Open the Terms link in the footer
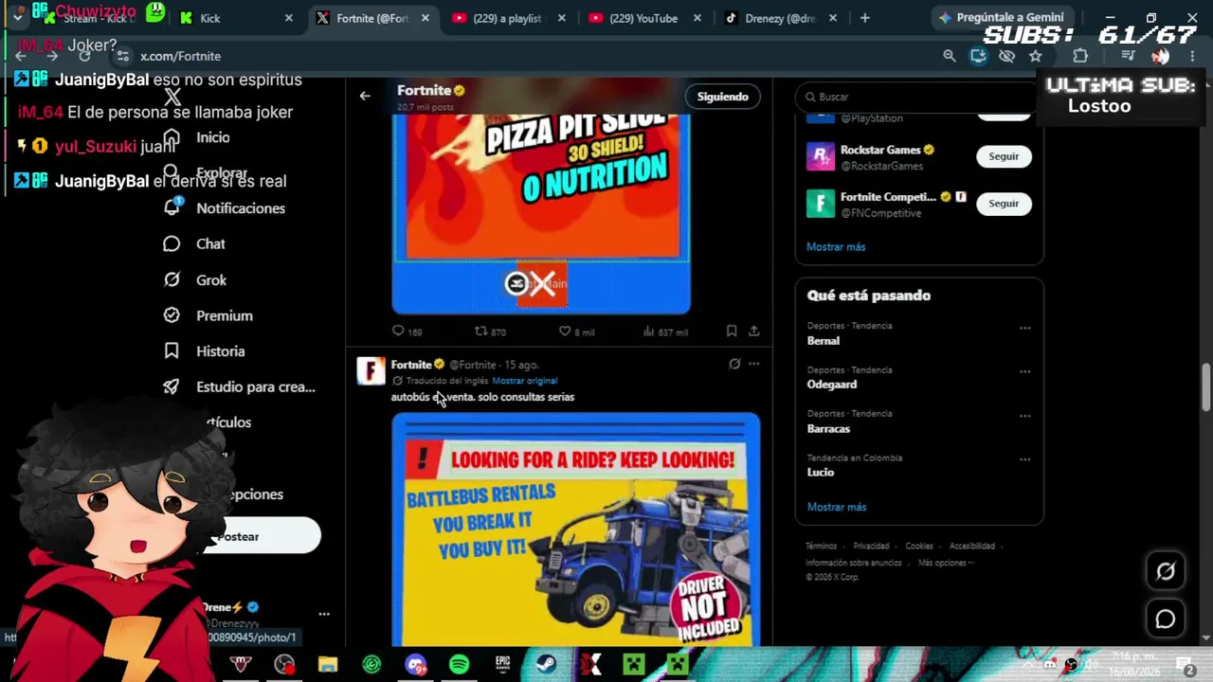This screenshot has width=1213, height=682. pos(821,547)
